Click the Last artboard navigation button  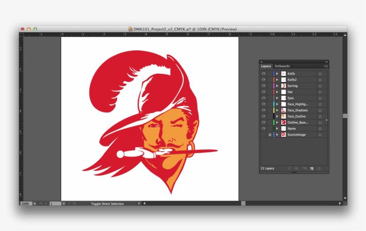pyautogui.click(x=75, y=203)
